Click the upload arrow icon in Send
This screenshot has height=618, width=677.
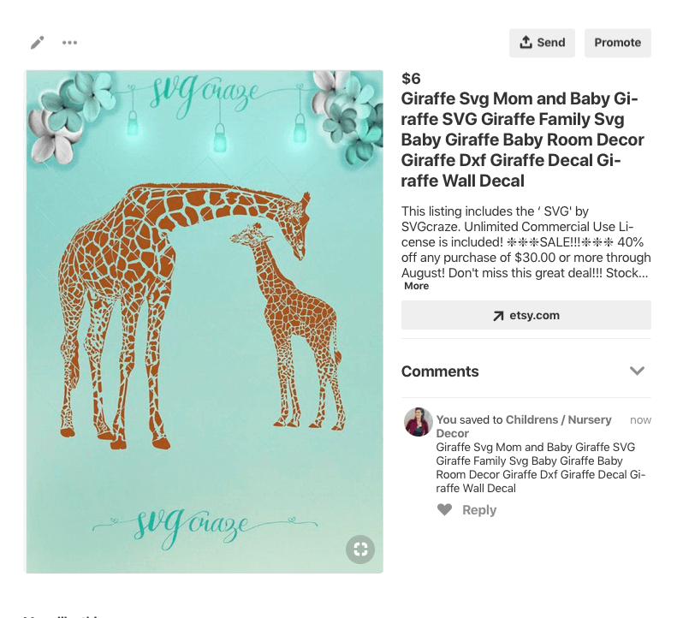pyautogui.click(x=526, y=43)
